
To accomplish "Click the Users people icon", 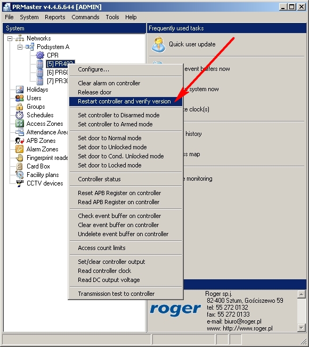I will [20, 98].
